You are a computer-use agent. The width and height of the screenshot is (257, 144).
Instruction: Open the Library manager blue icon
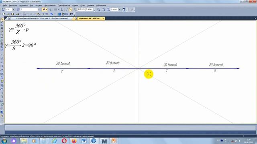click(60, 14)
